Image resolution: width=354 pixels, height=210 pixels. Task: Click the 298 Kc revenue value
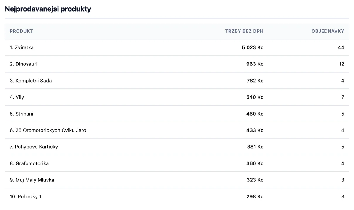(x=255, y=196)
